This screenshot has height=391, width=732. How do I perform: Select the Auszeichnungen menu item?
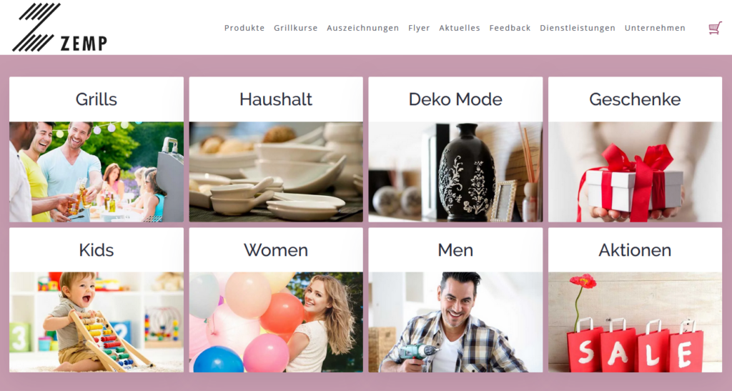click(362, 28)
